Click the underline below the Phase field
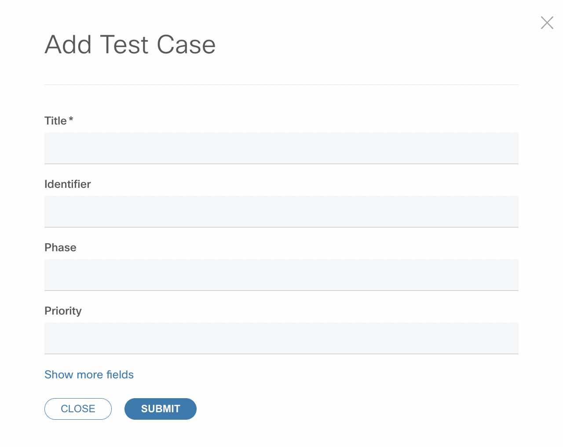 (281, 290)
